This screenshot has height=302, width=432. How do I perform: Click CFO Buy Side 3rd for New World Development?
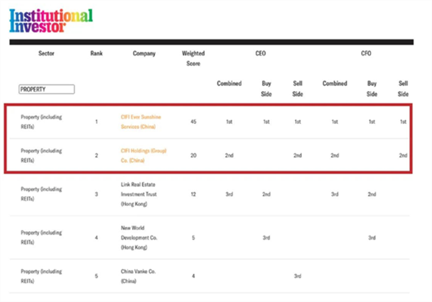[372, 238]
